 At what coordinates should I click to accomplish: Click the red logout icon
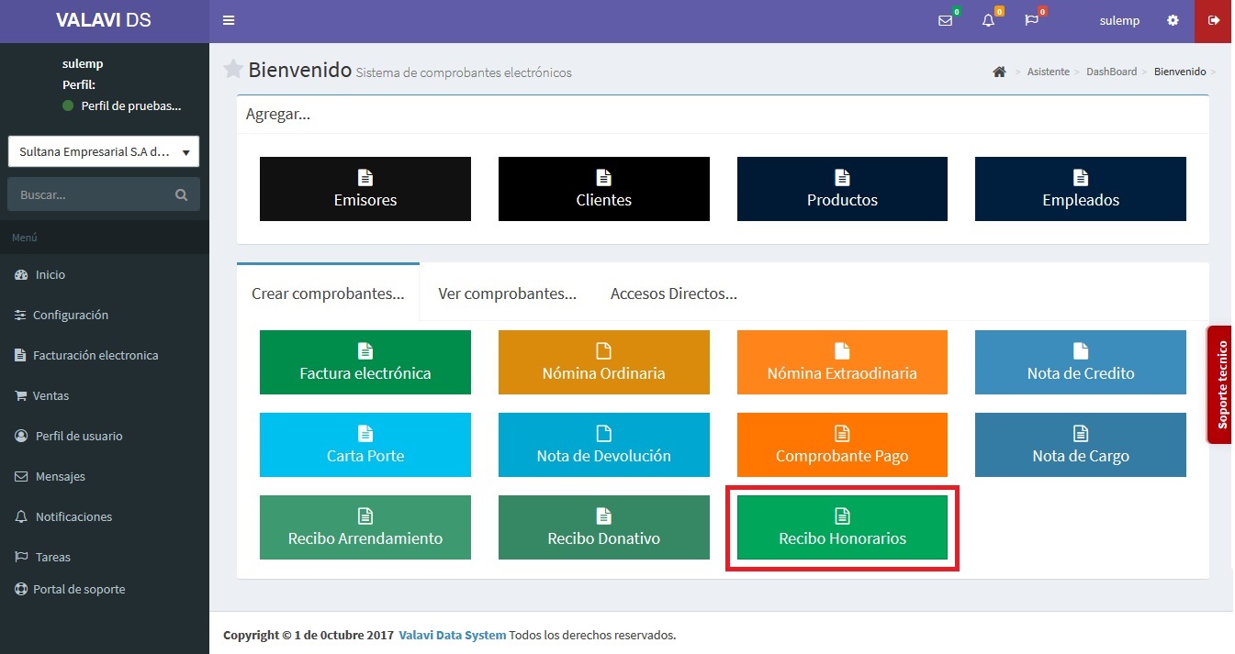pyautogui.click(x=1214, y=21)
